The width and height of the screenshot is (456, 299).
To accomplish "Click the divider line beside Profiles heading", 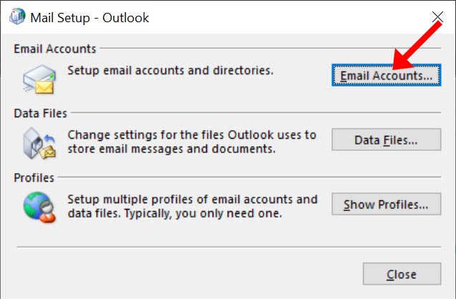I will point(250,177).
